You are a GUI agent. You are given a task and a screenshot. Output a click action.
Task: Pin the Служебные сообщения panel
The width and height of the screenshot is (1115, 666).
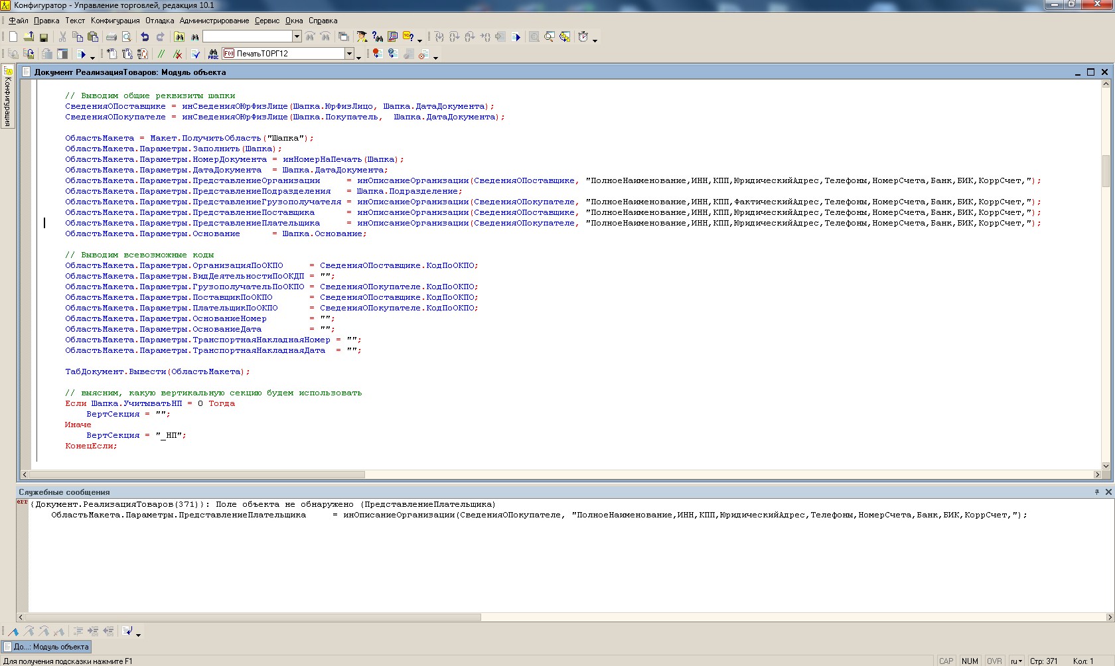[1096, 492]
